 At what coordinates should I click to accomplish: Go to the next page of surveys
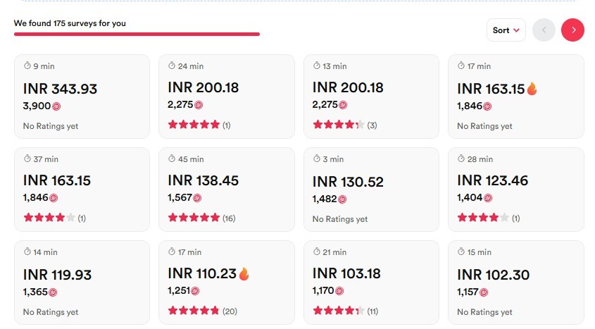(x=572, y=30)
